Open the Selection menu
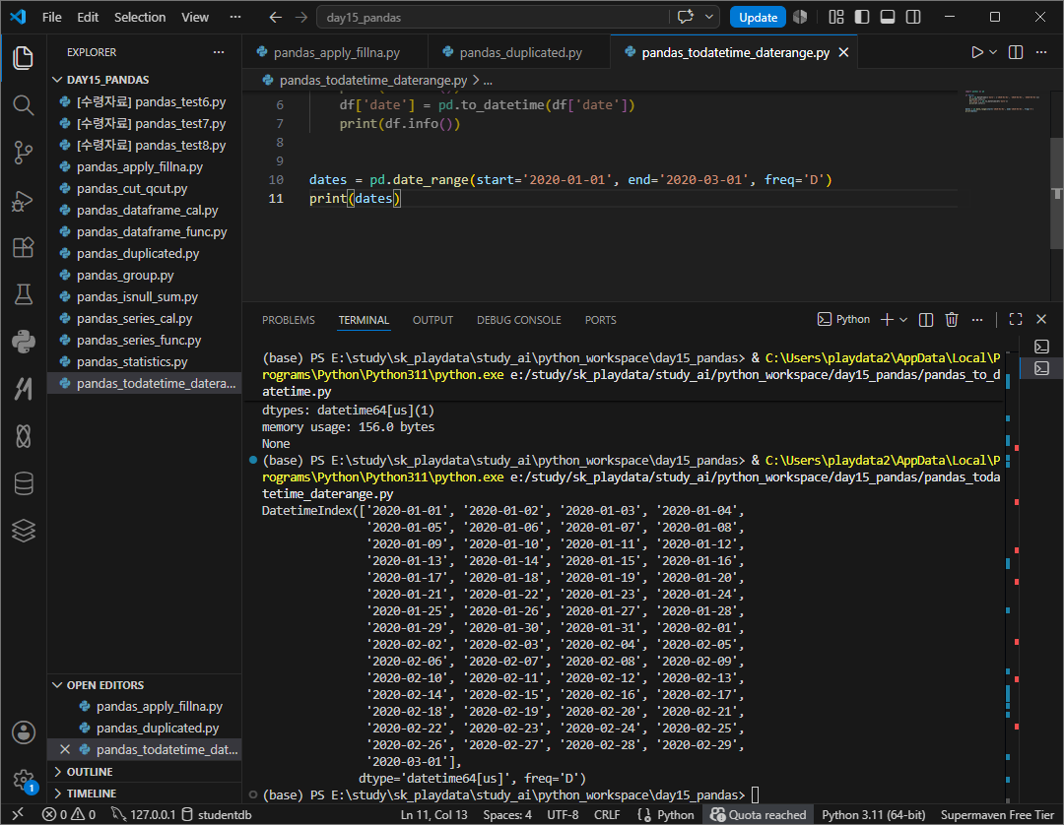 tap(140, 17)
